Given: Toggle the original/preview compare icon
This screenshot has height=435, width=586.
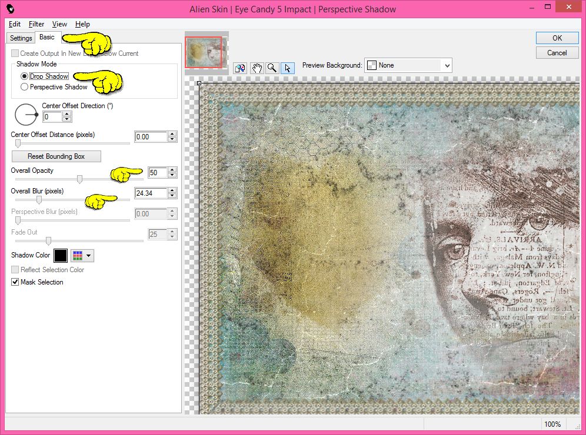Looking at the screenshot, I should click(x=240, y=68).
